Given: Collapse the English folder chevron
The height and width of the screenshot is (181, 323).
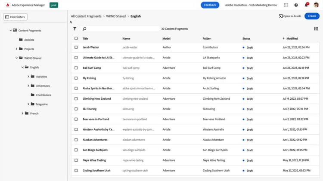Looking at the screenshot, I should pyautogui.click(x=22, y=67).
